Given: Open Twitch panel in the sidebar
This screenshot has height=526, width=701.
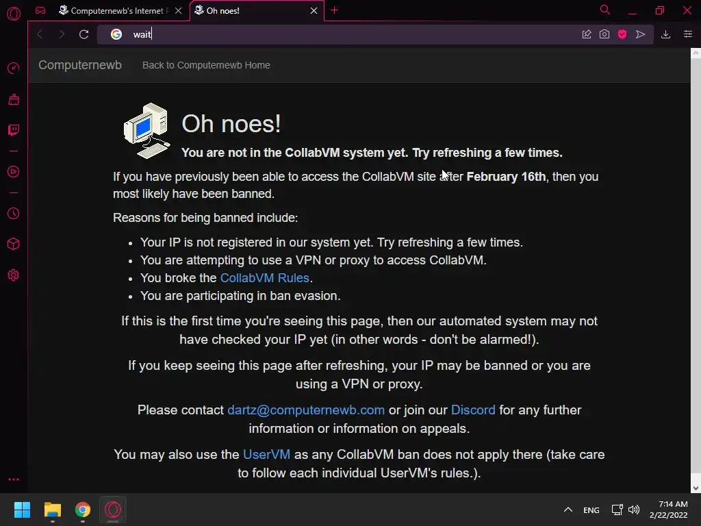Looking at the screenshot, I should click(14, 130).
